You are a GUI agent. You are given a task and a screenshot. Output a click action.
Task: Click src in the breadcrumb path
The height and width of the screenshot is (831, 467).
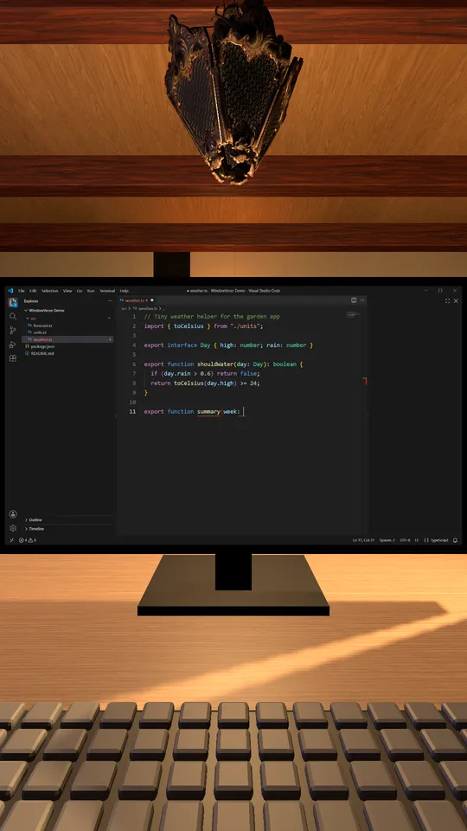click(124, 308)
